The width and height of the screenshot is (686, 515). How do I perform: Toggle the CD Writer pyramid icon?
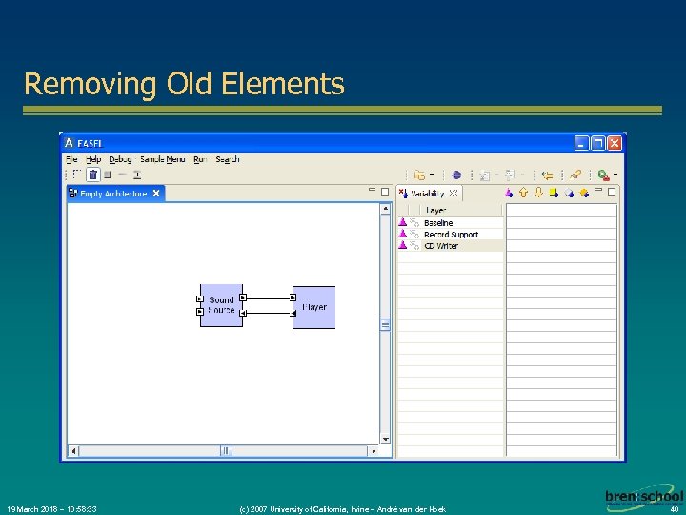click(402, 245)
